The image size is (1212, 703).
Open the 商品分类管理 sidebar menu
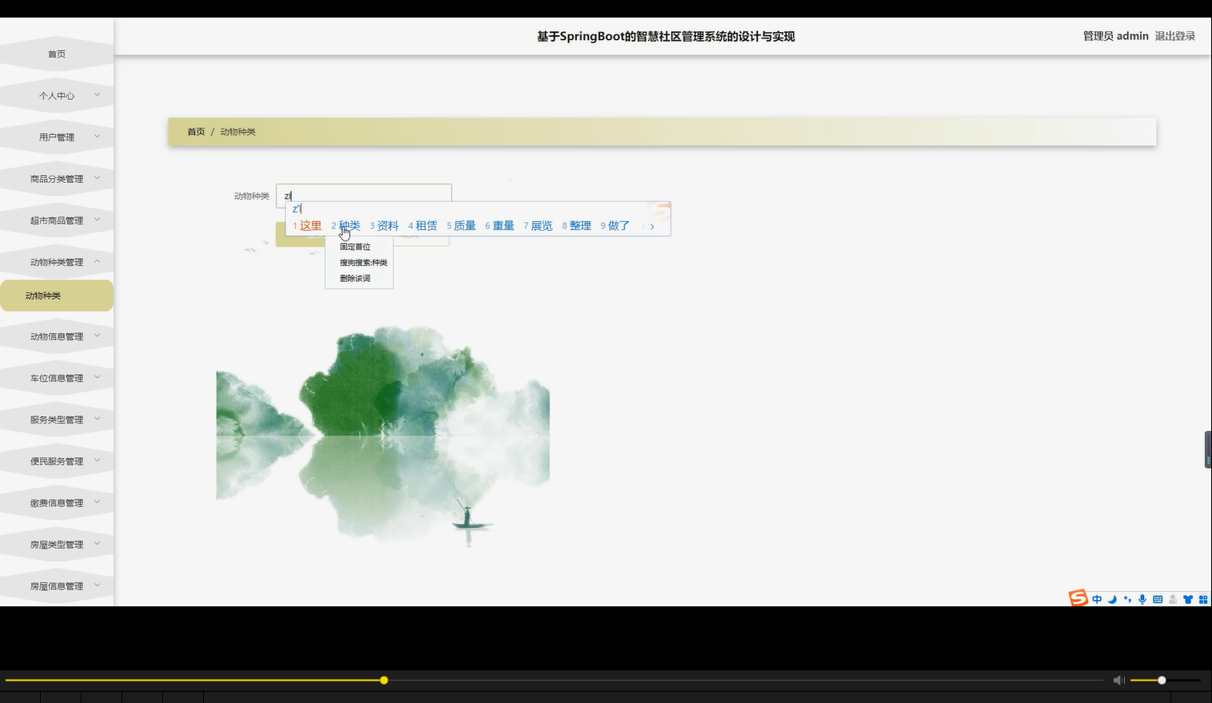click(x=57, y=179)
